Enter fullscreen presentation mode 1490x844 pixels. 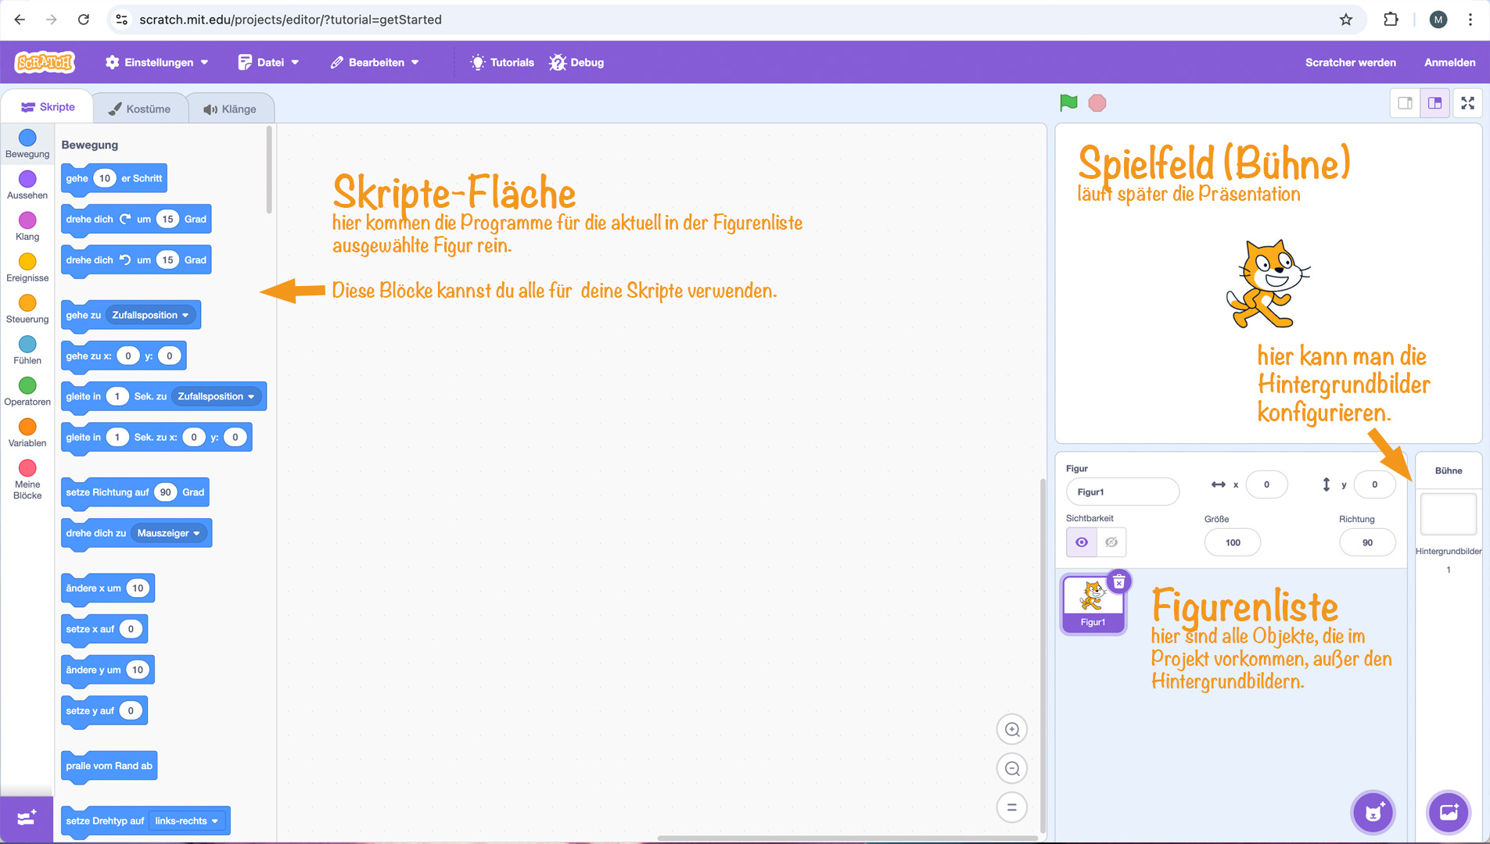coord(1469,102)
